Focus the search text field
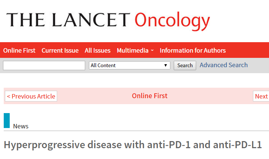 pos(44,65)
